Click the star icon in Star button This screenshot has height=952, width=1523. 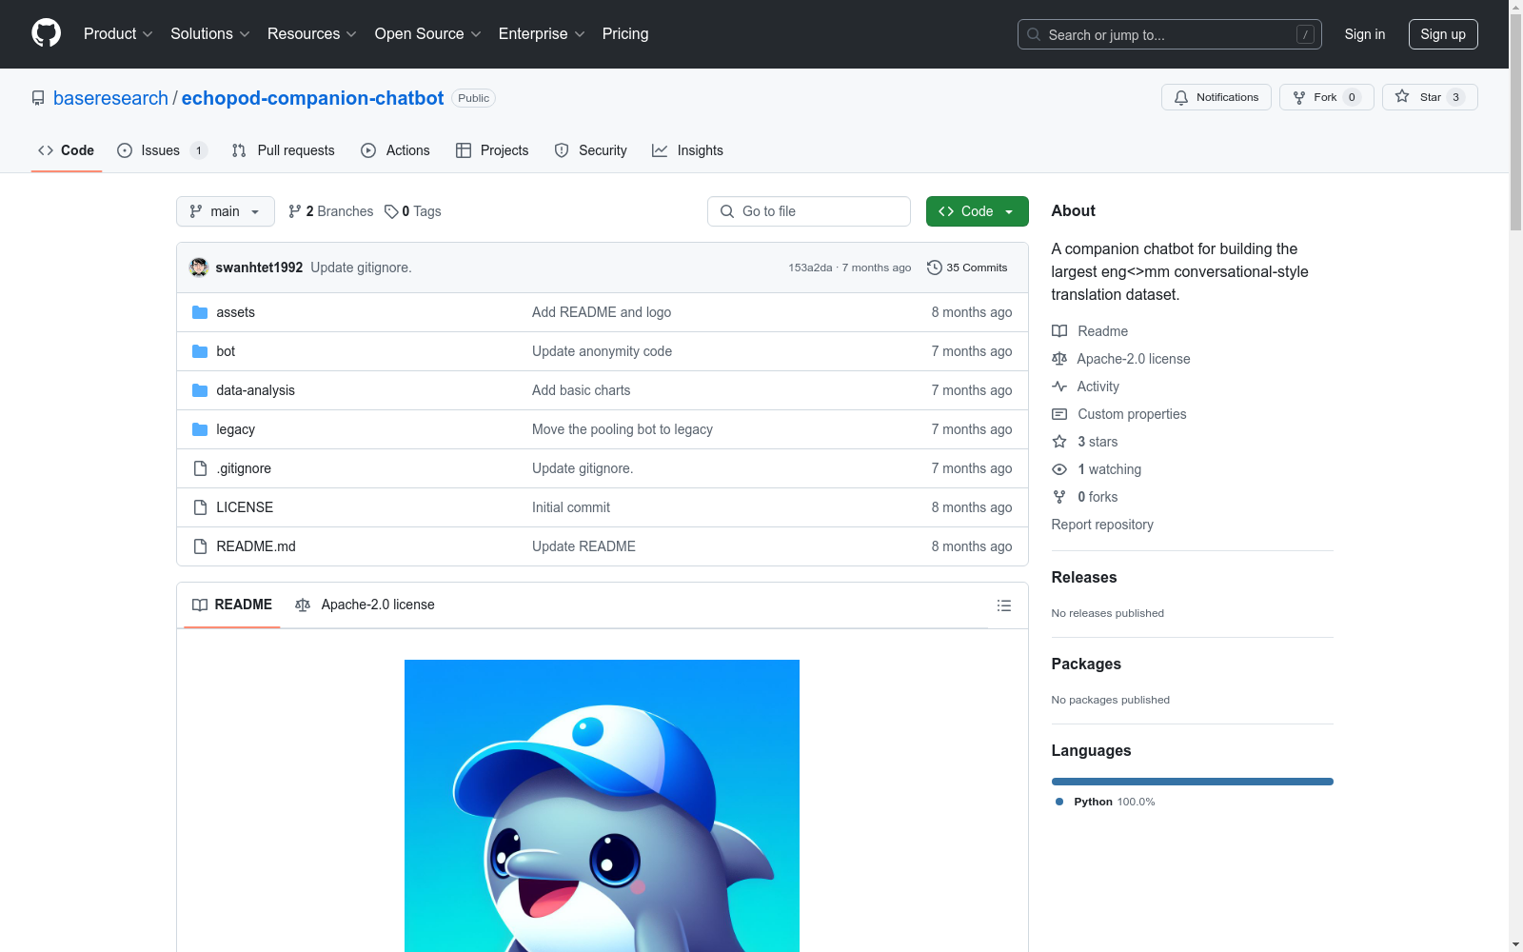(x=1402, y=96)
